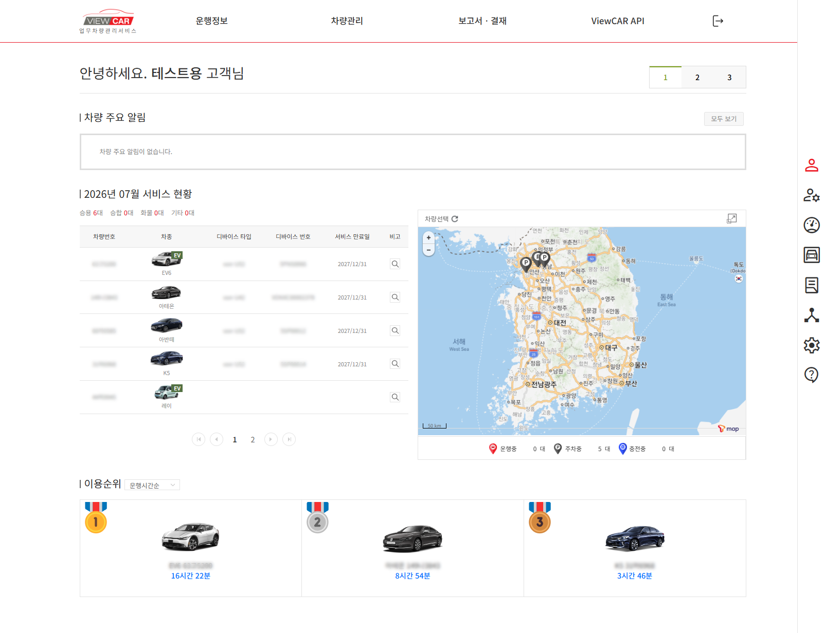Go to previous page of vehicle table

pyautogui.click(x=217, y=439)
